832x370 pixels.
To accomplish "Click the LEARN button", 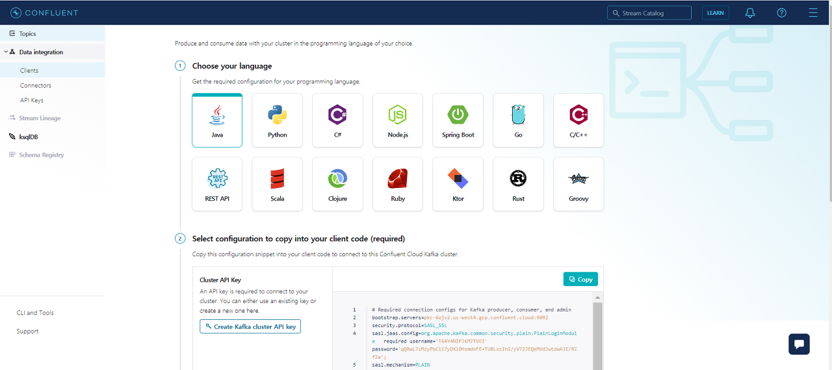I will (716, 12).
